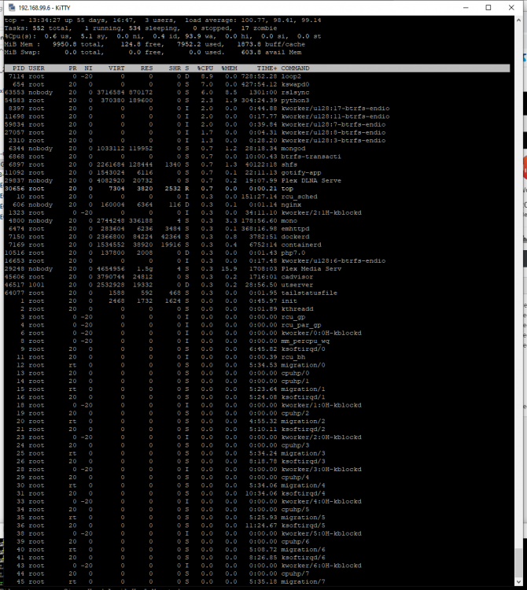The height and width of the screenshot is (590, 527).
Task: Click the cpuhp/7 process row
Action: point(257,573)
